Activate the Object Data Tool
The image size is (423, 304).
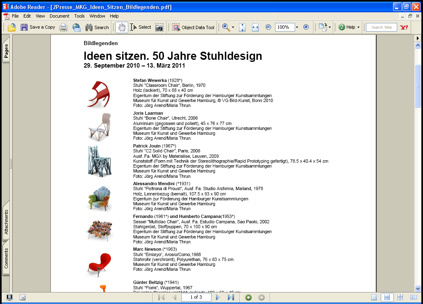[x=193, y=27]
